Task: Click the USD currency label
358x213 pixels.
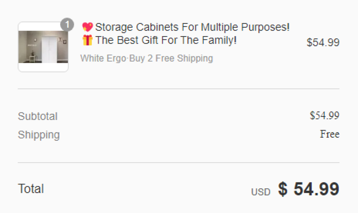Action: coord(260,192)
